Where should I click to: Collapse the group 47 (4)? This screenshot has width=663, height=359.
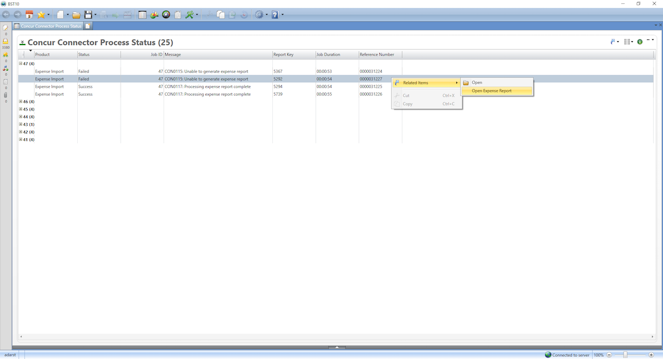[x=20, y=64]
